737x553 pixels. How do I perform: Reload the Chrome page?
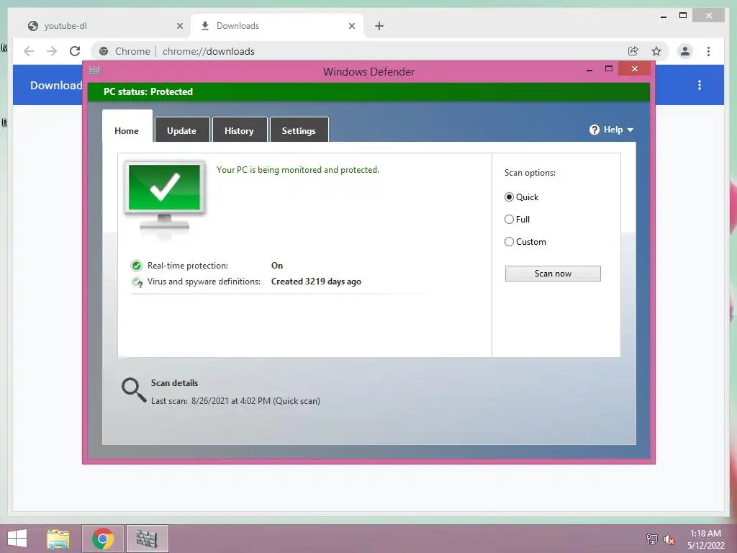pos(75,51)
